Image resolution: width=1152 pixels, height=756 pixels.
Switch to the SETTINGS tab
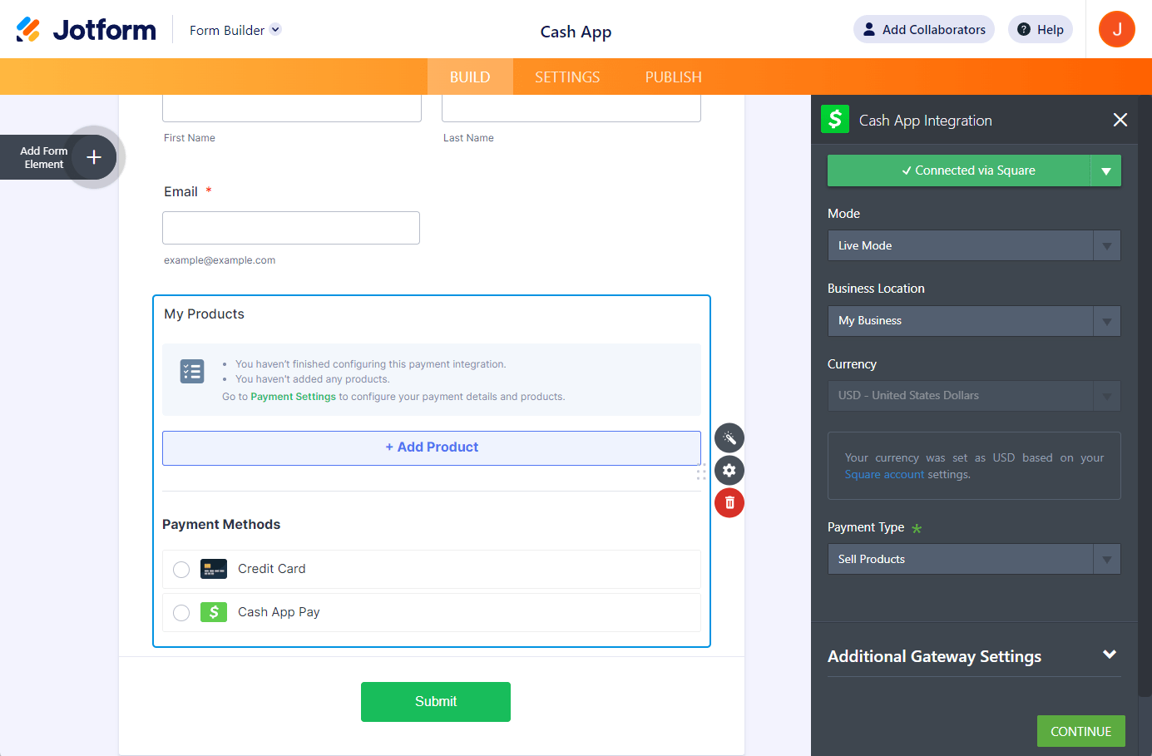click(567, 77)
